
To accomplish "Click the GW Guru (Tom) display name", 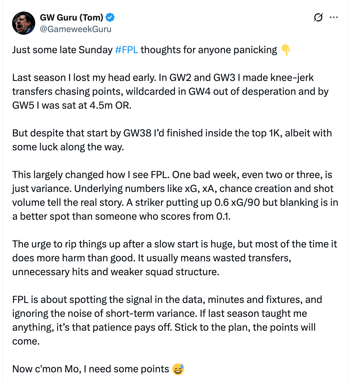I will pos(72,17).
